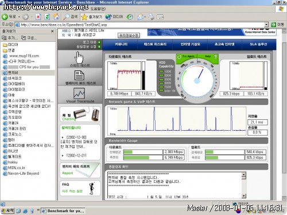Open Visual Traceroute graph icon

tap(79, 93)
